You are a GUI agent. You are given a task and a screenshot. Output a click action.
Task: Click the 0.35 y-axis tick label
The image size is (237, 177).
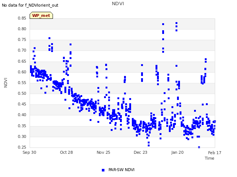[22, 126]
